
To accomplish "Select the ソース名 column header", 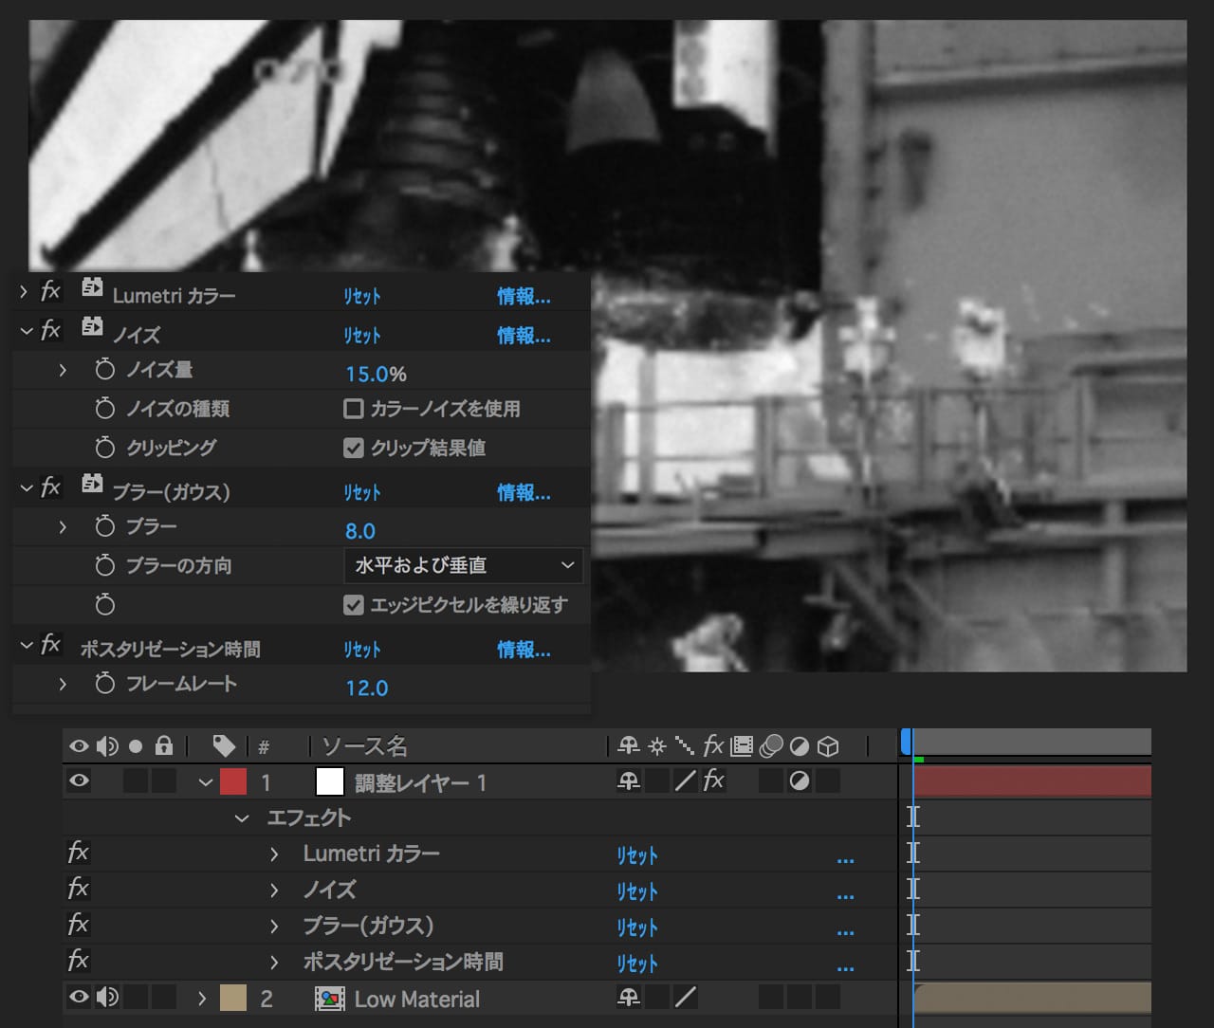I will [x=365, y=746].
